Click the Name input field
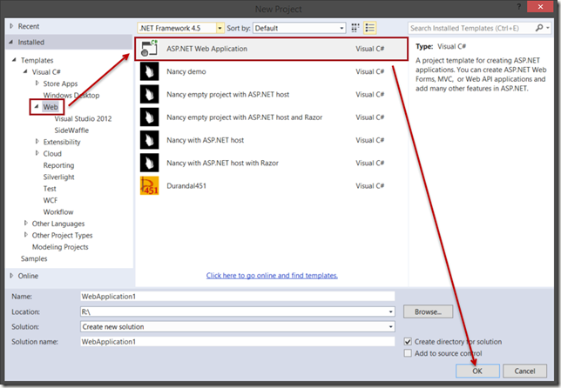 pos(238,296)
